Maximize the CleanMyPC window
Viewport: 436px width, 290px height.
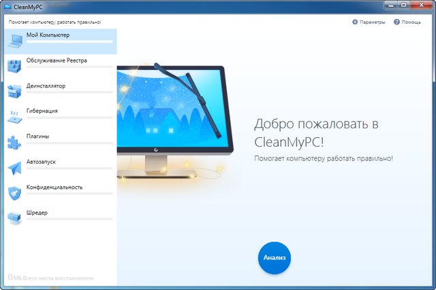(x=404, y=5)
